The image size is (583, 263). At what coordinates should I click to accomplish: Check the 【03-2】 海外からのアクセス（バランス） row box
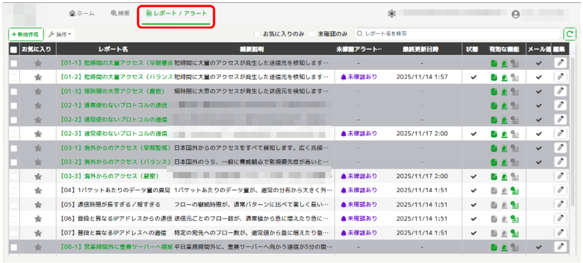pos(13,163)
